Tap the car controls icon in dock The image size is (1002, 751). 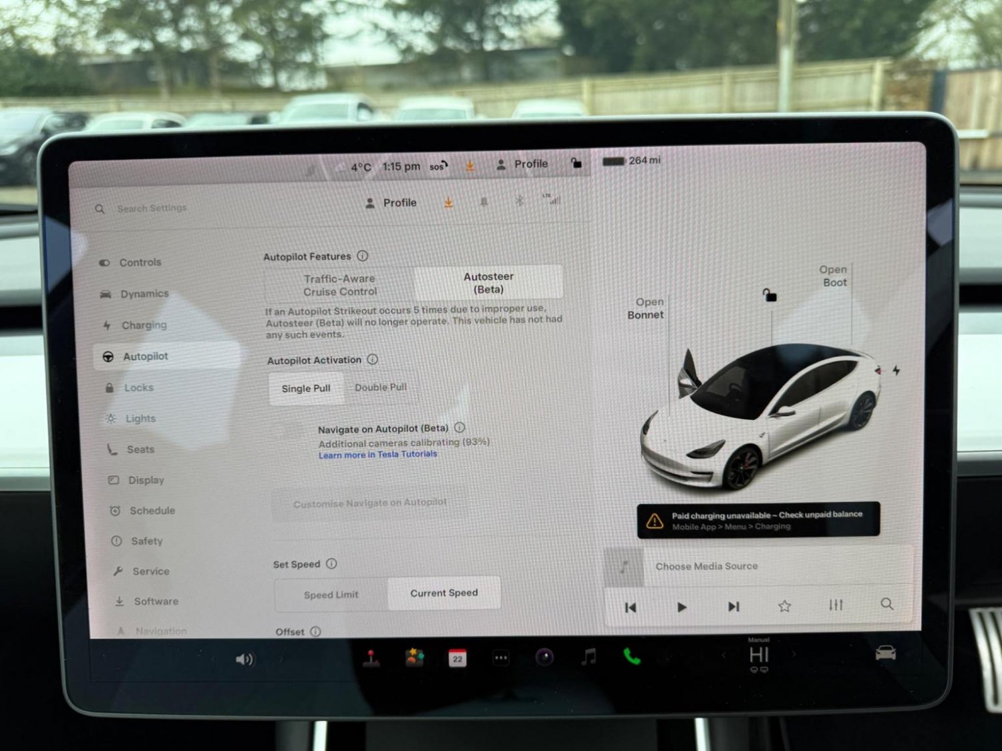click(x=886, y=652)
